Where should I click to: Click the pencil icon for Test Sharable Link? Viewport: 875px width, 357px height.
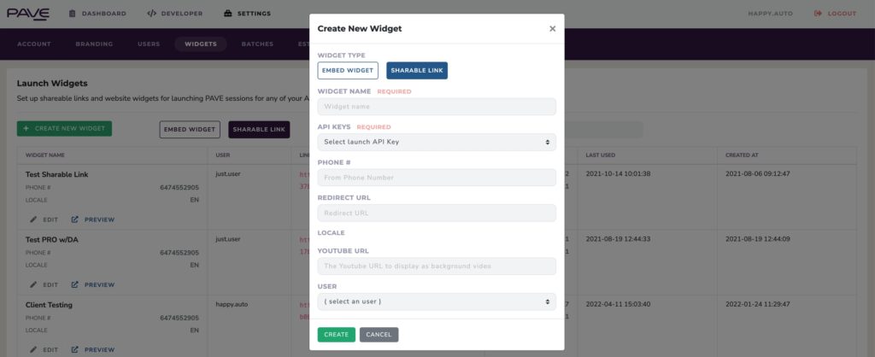coord(33,219)
